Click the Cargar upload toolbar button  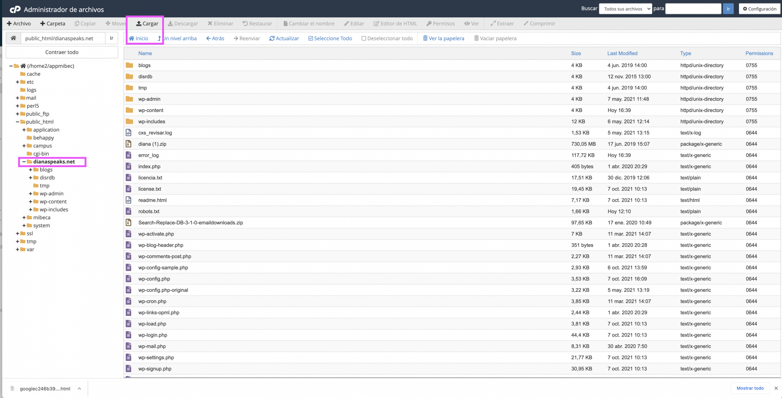point(147,24)
